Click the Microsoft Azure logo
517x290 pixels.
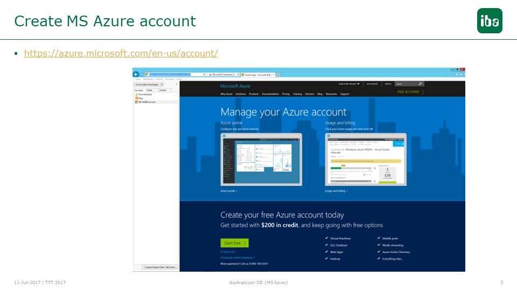click(235, 86)
